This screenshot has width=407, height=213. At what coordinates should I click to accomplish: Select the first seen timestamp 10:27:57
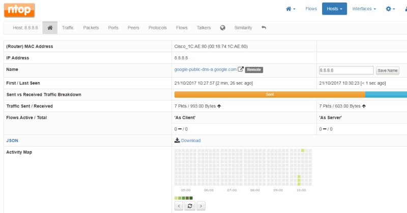click(213, 83)
